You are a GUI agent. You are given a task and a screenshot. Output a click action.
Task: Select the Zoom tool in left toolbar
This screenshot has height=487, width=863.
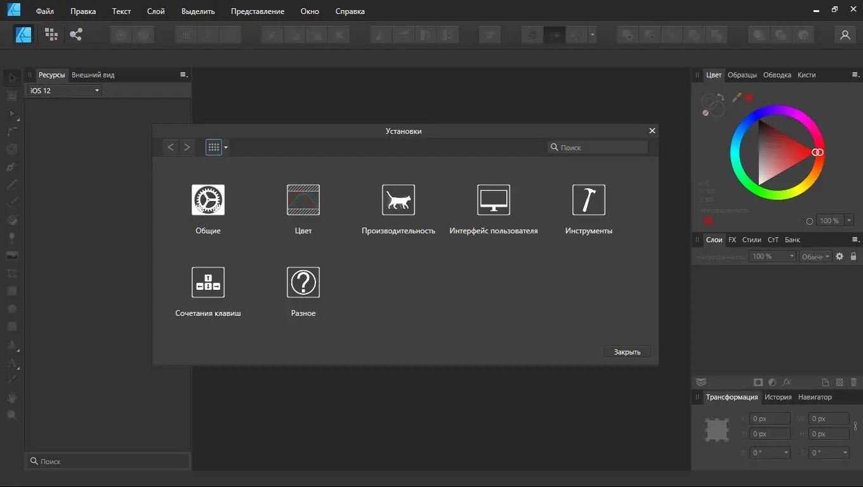(x=11, y=415)
